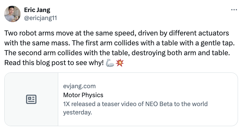
Task: Click the 1X NEO Beta teaser description
Action: point(135,104)
